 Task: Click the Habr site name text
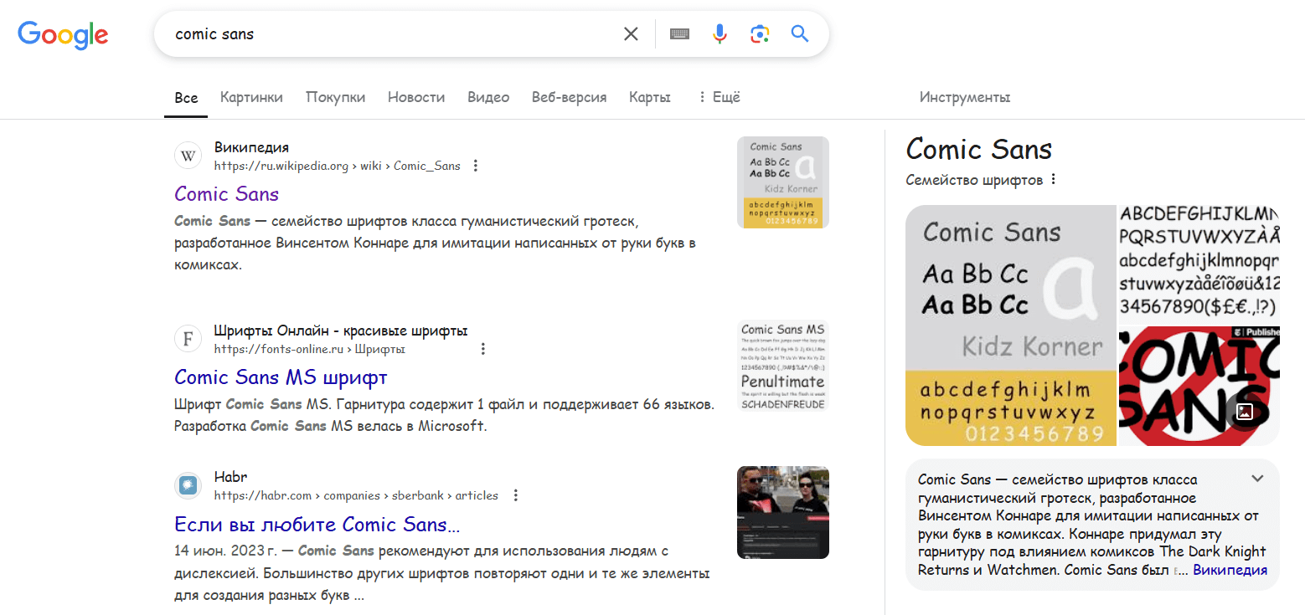[x=230, y=477]
